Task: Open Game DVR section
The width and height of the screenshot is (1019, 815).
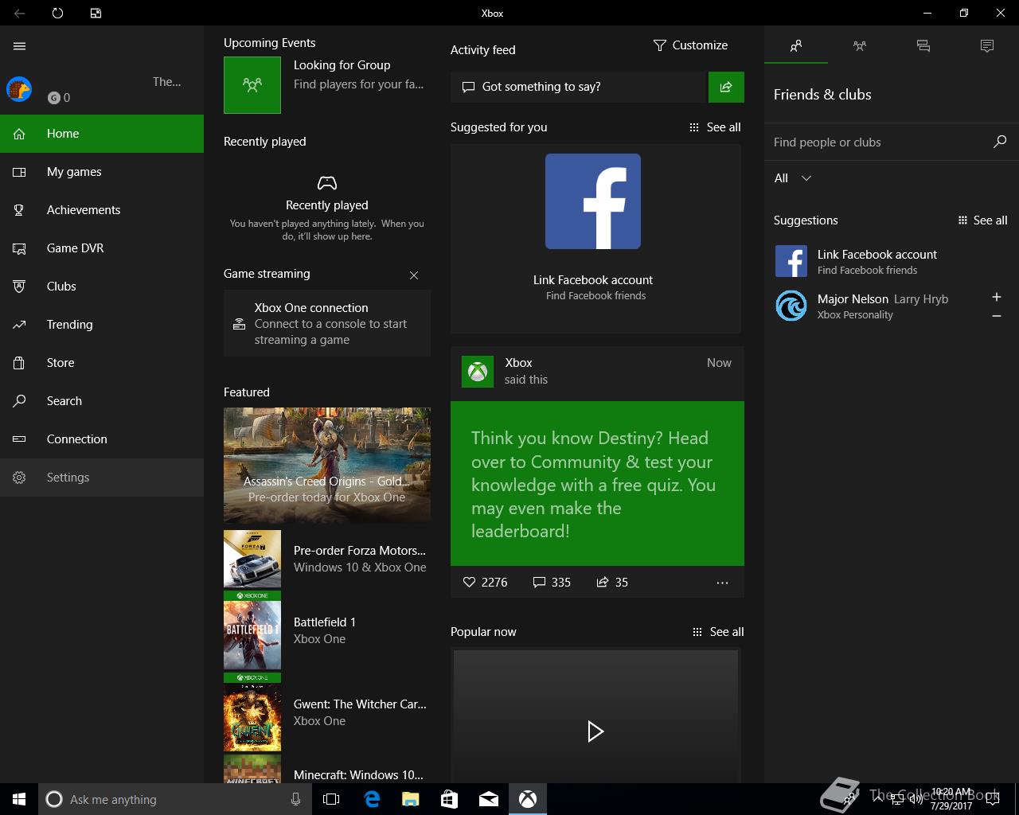Action: [x=102, y=248]
